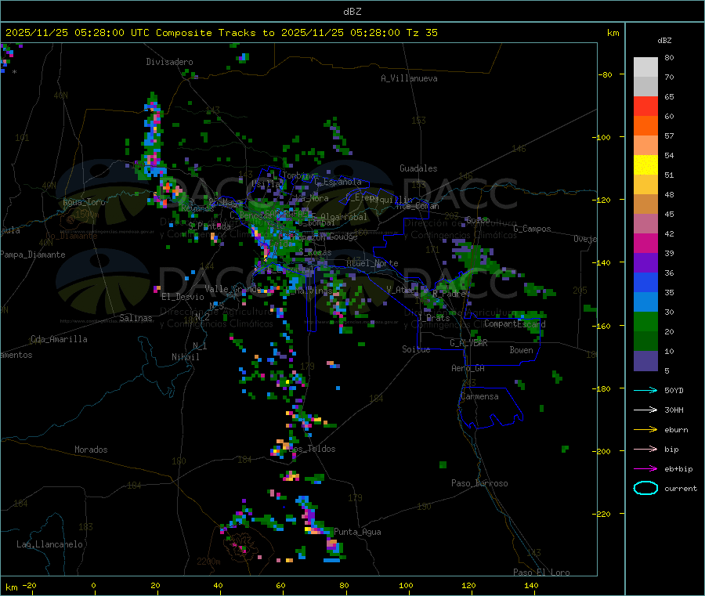Viewport: 705px width, 596px height.
Task: Click the 'Paso_Barroso' map label
Action: 479,483
